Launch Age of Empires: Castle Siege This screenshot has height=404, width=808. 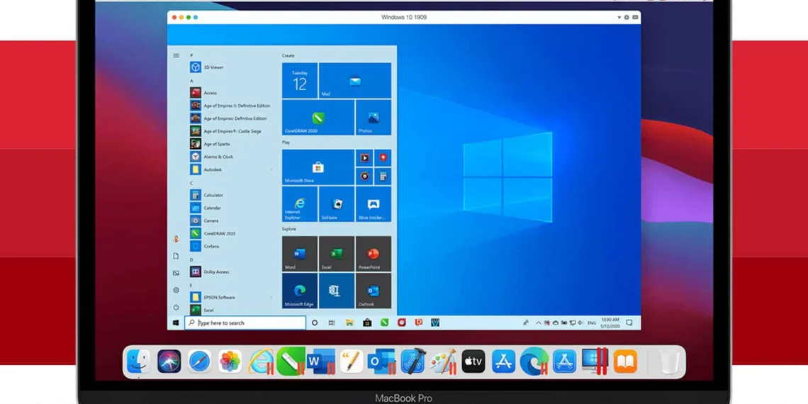coord(225,131)
